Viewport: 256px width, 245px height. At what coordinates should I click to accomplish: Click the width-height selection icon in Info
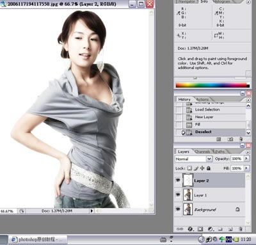pyautogui.click(x=216, y=35)
